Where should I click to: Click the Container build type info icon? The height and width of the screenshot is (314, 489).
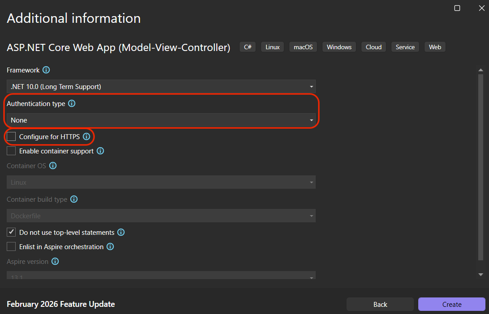[74, 199]
